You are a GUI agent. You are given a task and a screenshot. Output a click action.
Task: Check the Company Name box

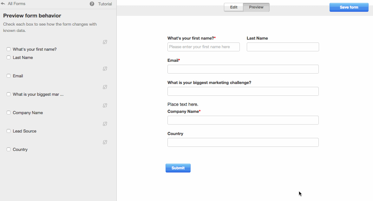point(9,113)
